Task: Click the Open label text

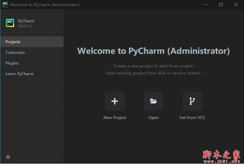Action: (153, 117)
